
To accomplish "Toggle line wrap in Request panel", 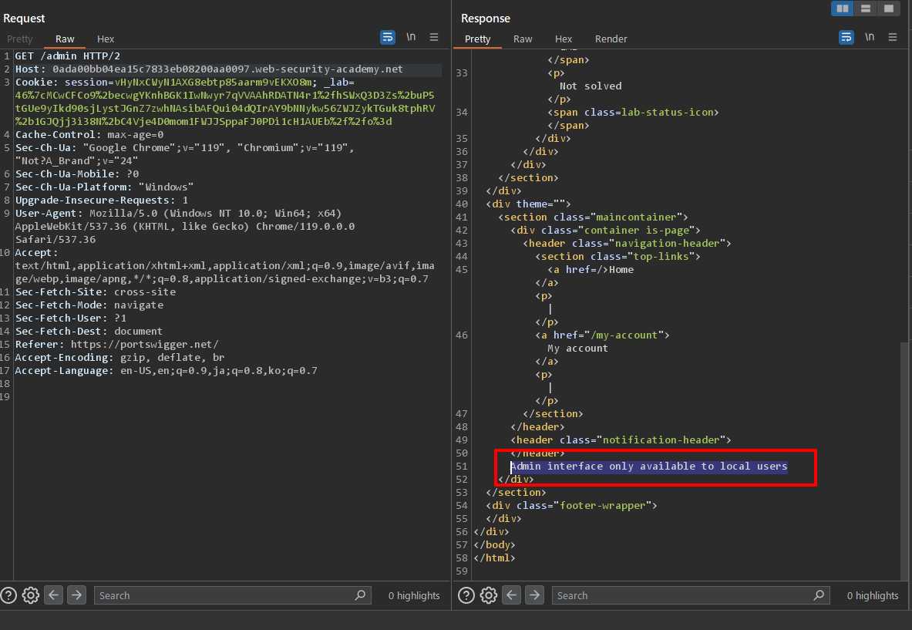I will (387, 37).
